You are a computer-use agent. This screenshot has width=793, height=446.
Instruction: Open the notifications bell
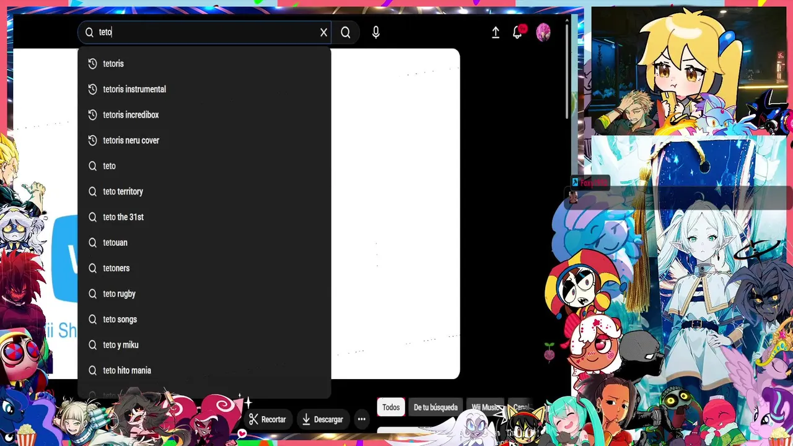click(517, 33)
